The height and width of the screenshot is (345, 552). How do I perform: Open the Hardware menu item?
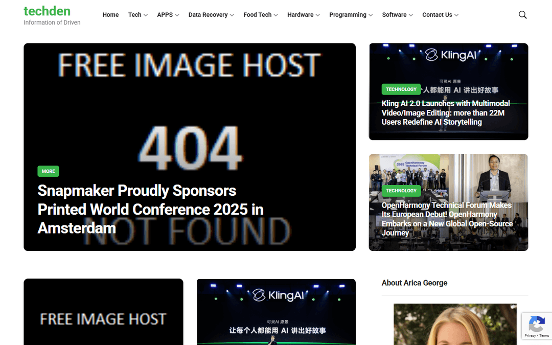pyautogui.click(x=301, y=15)
